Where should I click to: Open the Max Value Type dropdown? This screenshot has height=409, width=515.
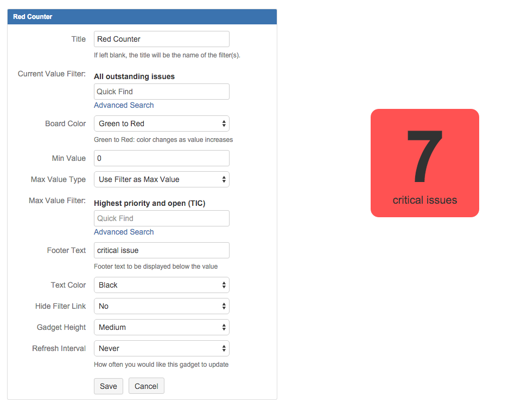[x=161, y=179]
